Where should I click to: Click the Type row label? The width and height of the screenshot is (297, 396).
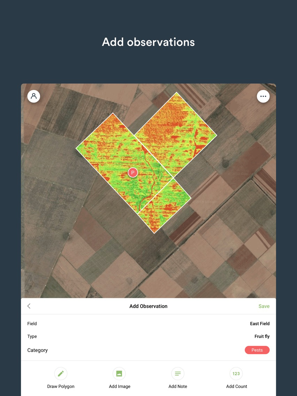[x=32, y=336]
